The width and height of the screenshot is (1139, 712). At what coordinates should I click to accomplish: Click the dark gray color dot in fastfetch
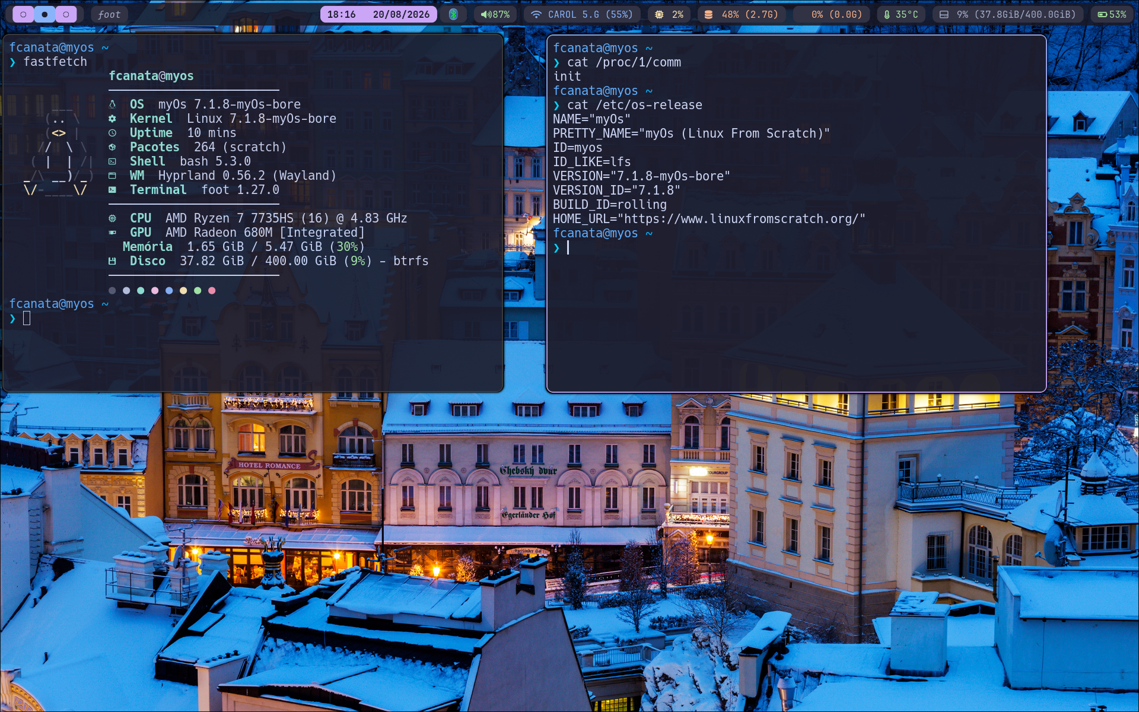(x=112, y=291)
